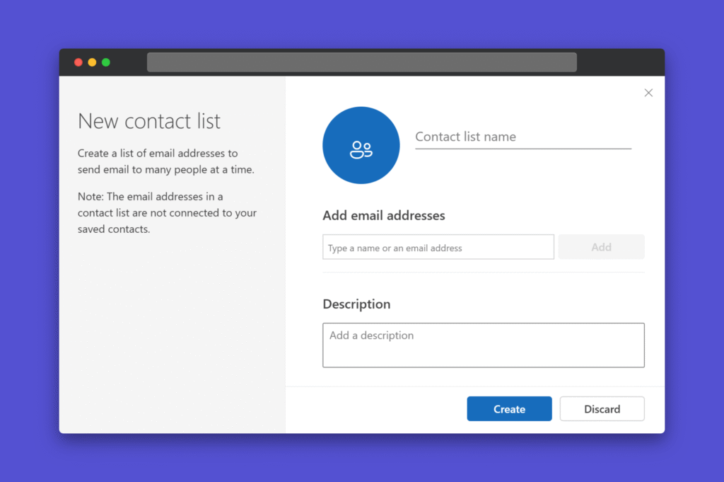Focus the Contact list name field

(522, 137)
